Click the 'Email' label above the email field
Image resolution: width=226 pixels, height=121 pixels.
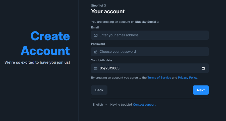(x=95, y=27)
